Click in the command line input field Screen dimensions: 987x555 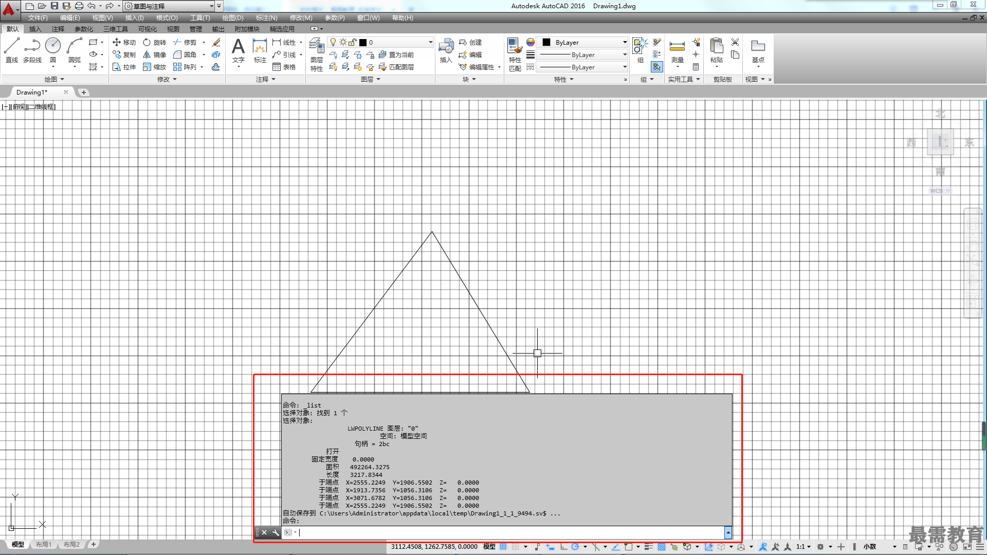(x=510, y=532)
